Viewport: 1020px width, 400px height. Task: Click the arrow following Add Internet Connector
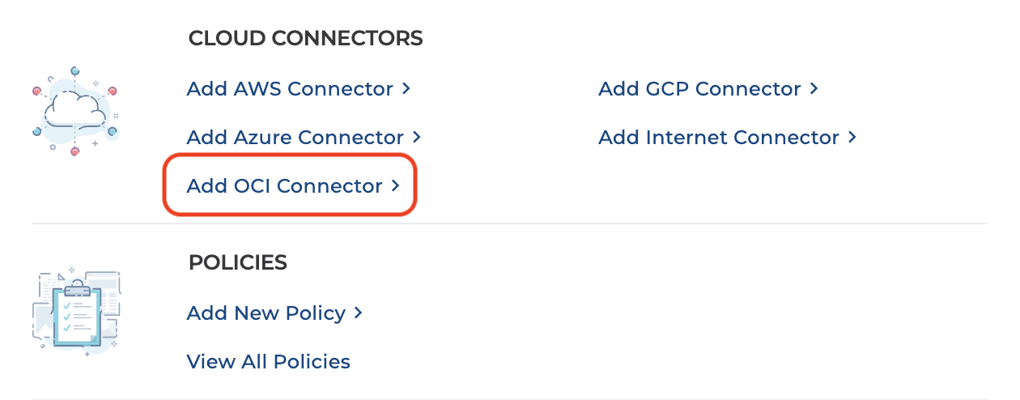tap(852, 137)
